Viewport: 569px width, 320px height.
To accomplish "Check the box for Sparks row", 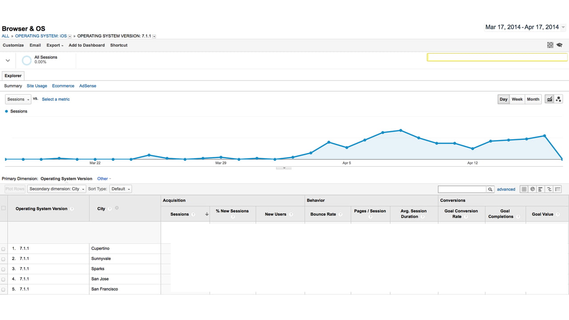I will (4, 269).
